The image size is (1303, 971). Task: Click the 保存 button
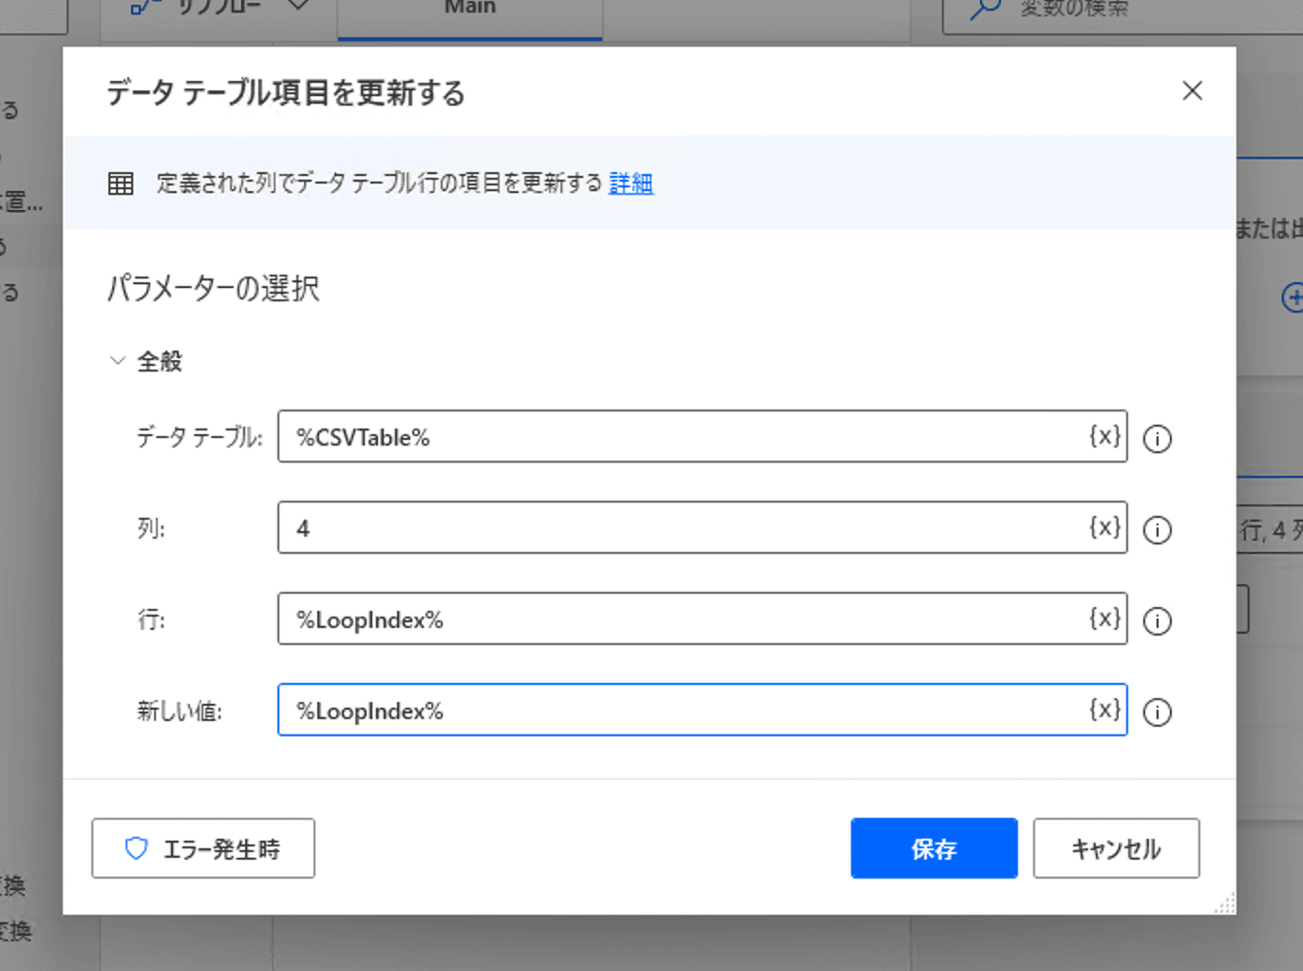point(934,848)
